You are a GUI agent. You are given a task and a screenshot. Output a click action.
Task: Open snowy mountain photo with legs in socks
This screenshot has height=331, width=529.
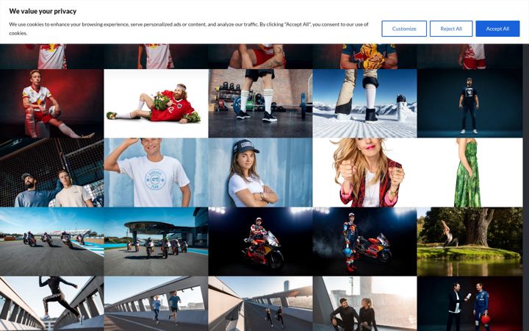point(364,104)
